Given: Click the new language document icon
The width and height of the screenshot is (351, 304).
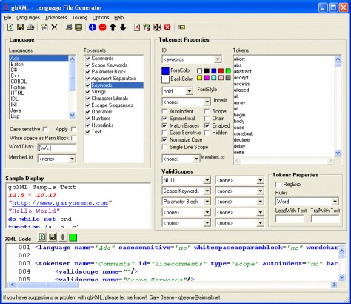Looking at the screenshot, I should [x=44, y=27].
